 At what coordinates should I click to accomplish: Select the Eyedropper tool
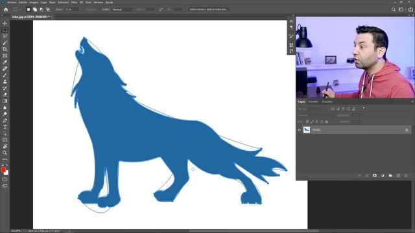[x=5, y=62]
